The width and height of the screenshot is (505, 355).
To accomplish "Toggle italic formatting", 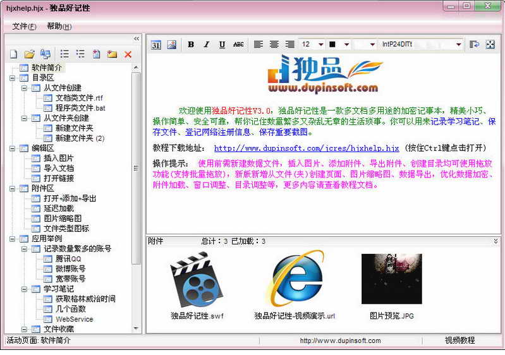I will click(x=207, y=44).
